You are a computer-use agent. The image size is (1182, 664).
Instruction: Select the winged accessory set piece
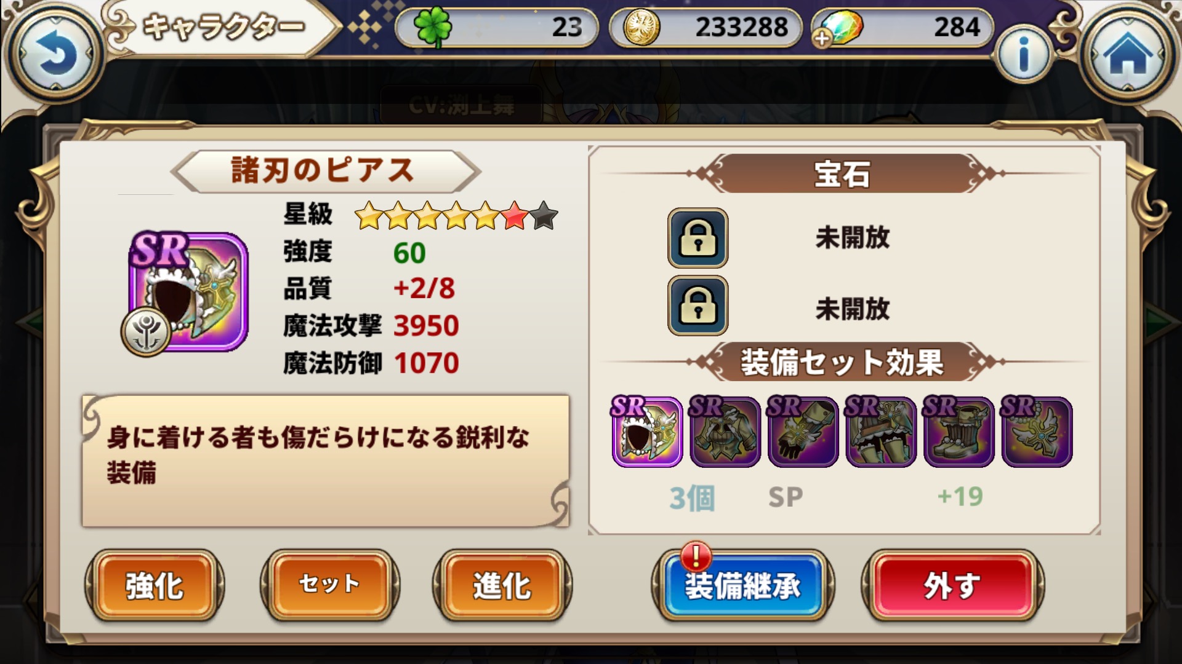click(x=1036, y=432)
